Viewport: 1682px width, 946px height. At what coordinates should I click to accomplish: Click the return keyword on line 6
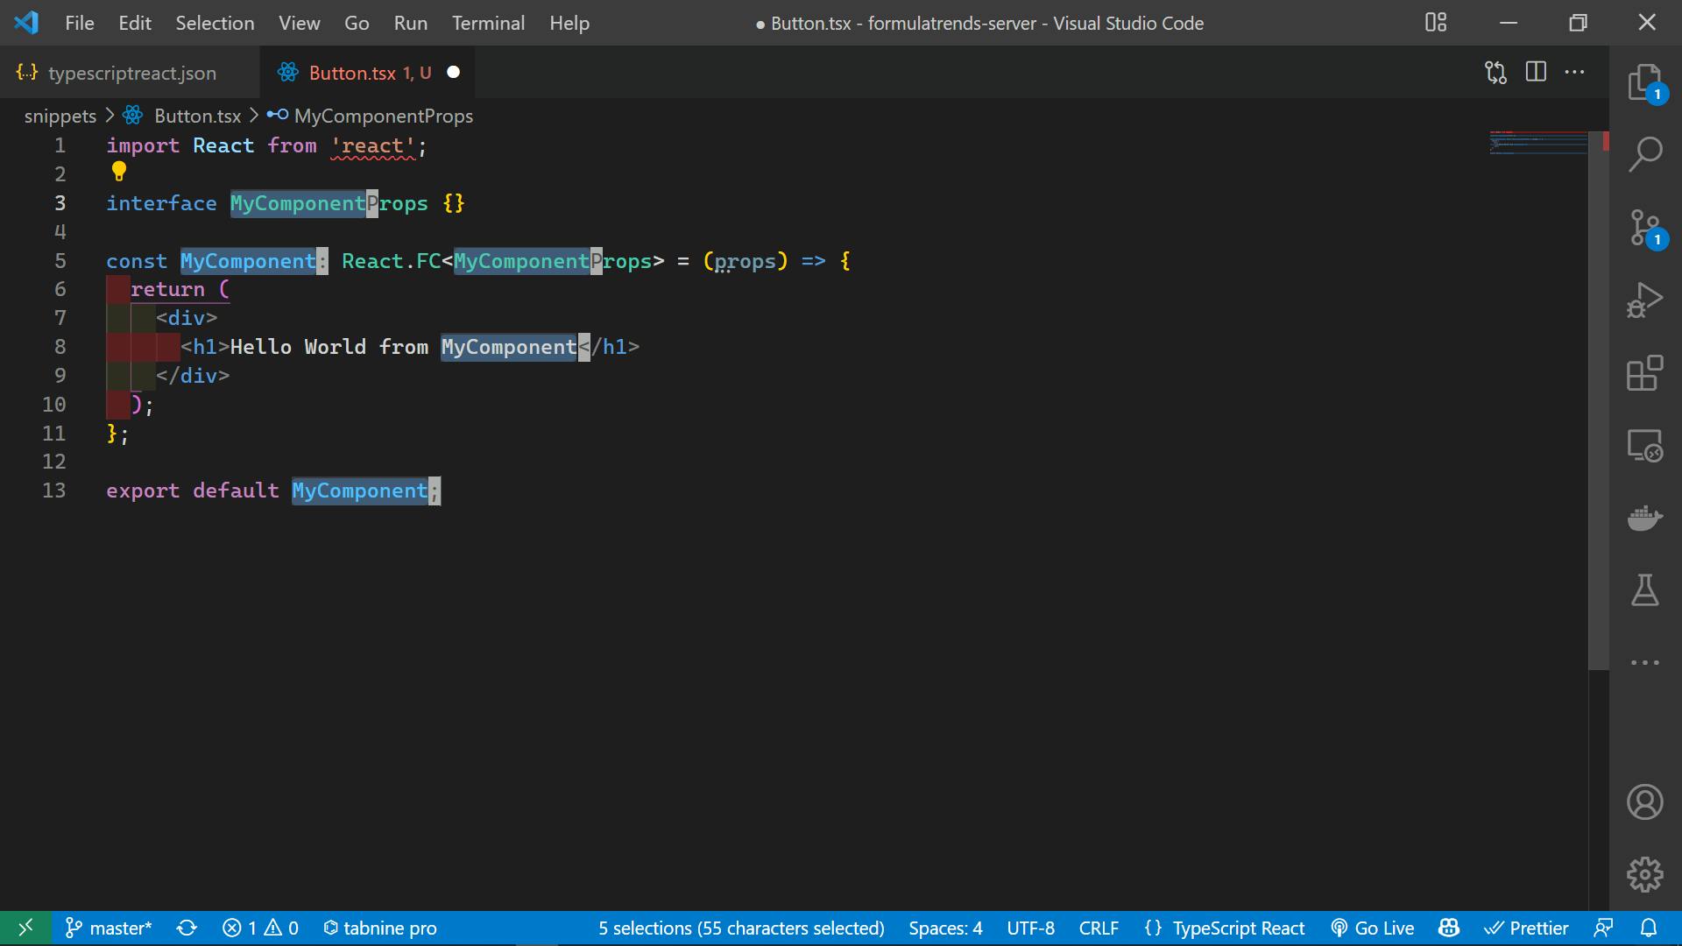[x=167, y=289]
